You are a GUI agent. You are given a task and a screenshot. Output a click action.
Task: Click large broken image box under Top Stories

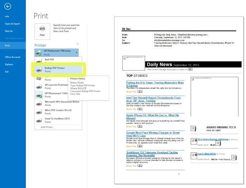click(x=214, y=97)
